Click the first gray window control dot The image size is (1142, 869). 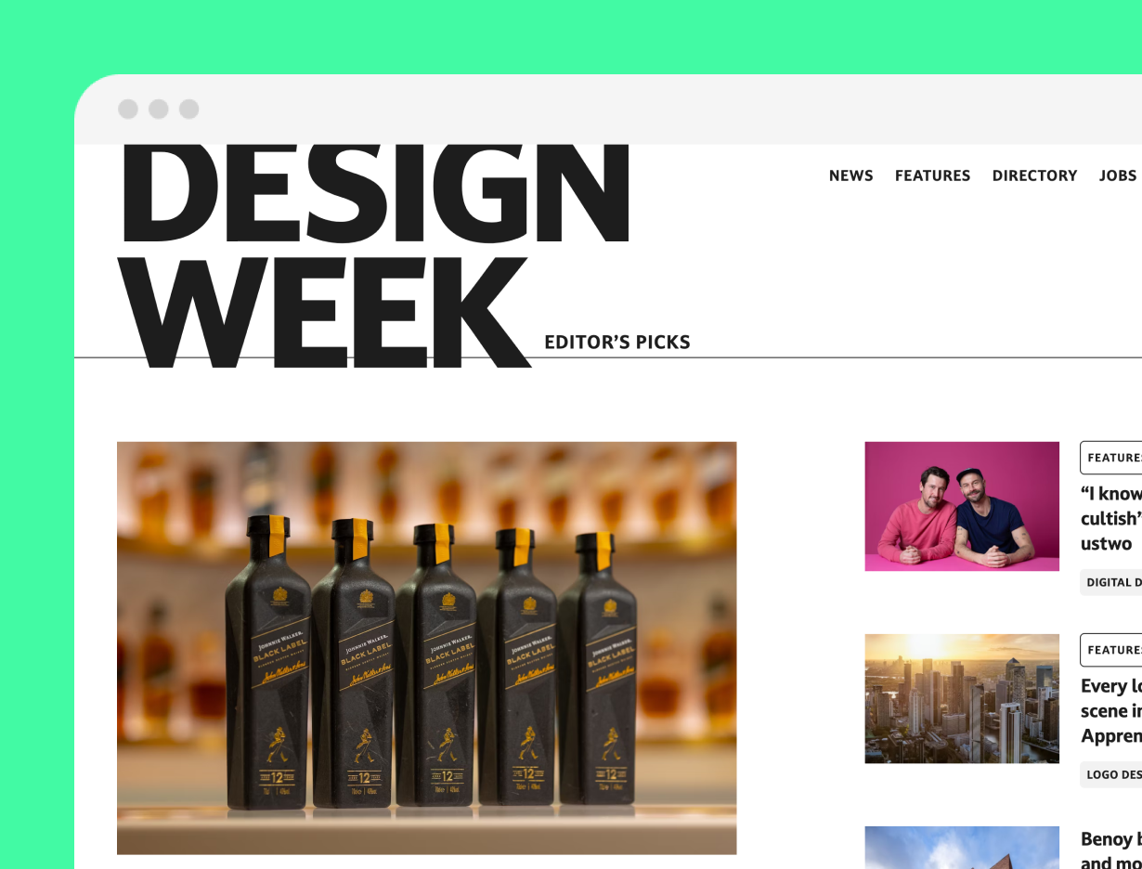coord(128,110)
